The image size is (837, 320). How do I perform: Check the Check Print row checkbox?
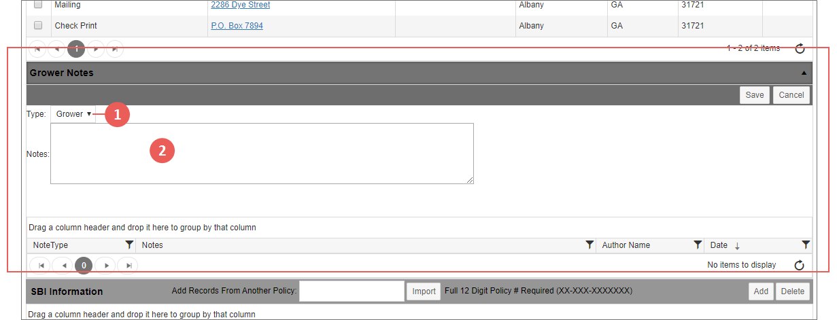pos(38,26)
